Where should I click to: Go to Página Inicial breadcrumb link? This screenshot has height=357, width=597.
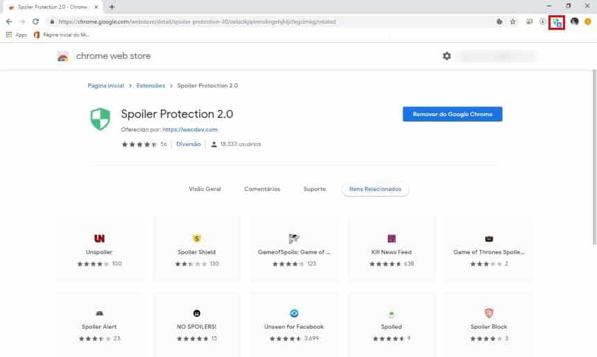(106, 85)
